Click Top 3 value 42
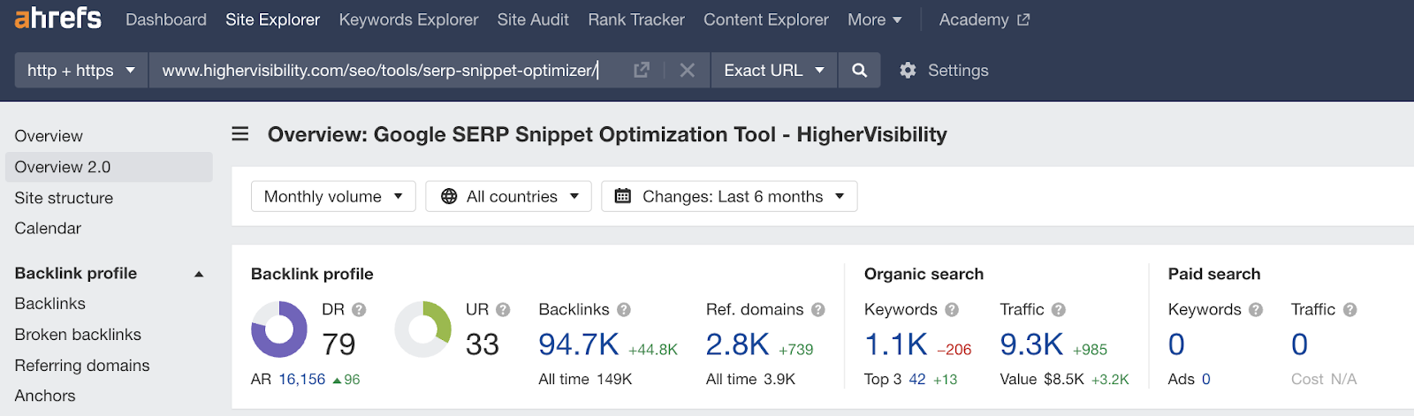1414x416 pixels. click(917, 379)
